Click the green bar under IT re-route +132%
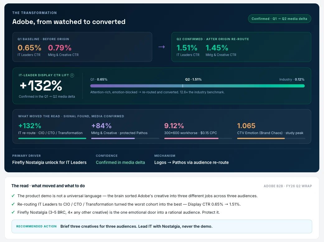324x242 pixels. [52, 138]
